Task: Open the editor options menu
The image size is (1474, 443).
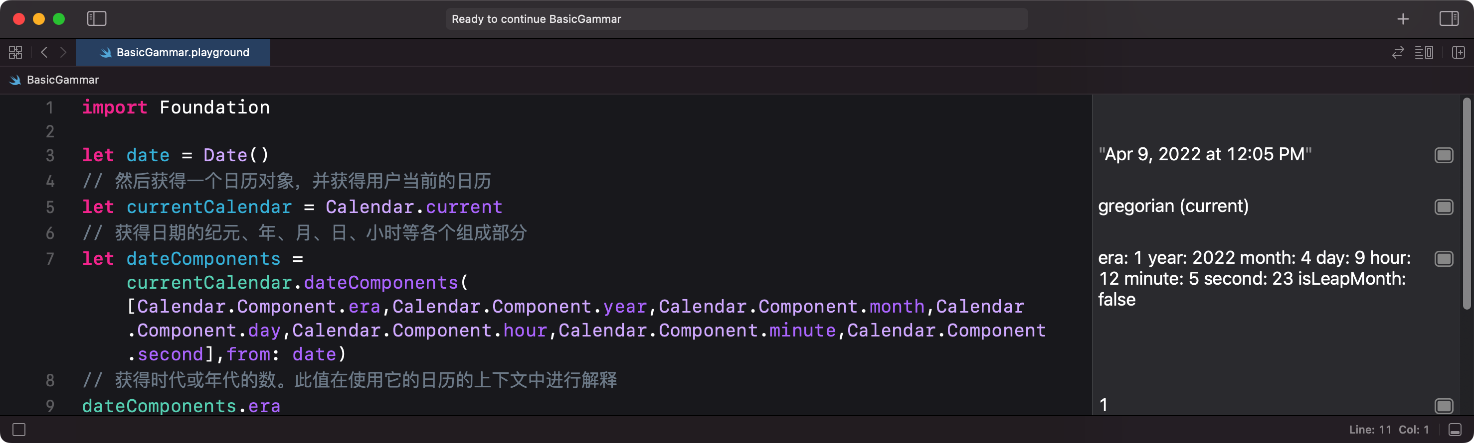Action: tap(1424, 53)
